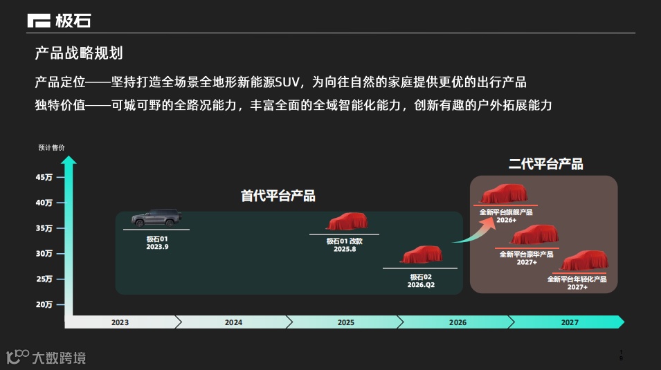Click the covered car above 极石02
This screenshot has height=370, width=661.
click(x=422, y=255)
